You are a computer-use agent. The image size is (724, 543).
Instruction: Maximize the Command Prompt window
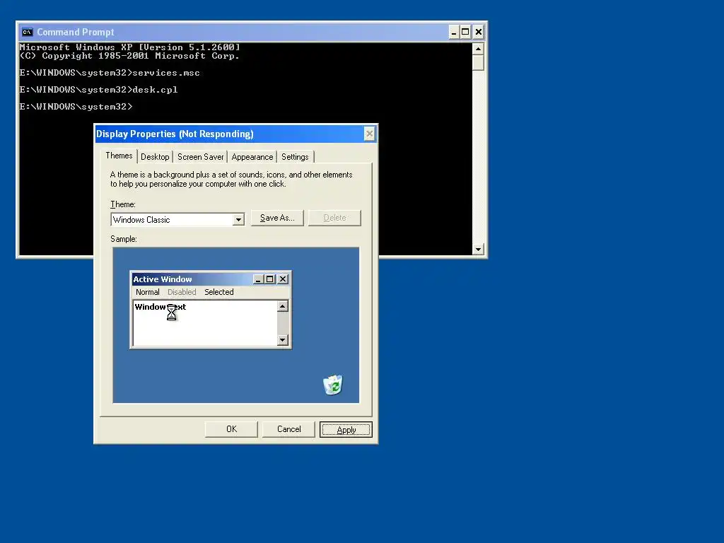coord(465,32)
